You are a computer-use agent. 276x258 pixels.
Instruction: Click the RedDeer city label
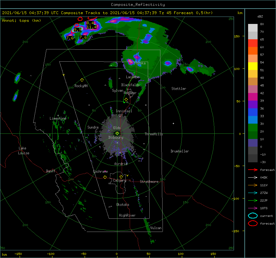coord(130,93)
